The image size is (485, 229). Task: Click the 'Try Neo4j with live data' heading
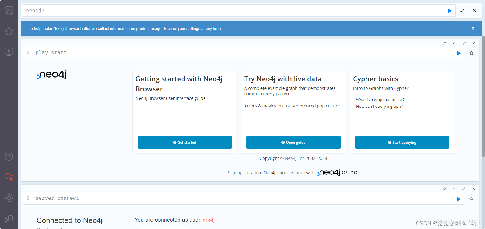(x=283, y=79)
